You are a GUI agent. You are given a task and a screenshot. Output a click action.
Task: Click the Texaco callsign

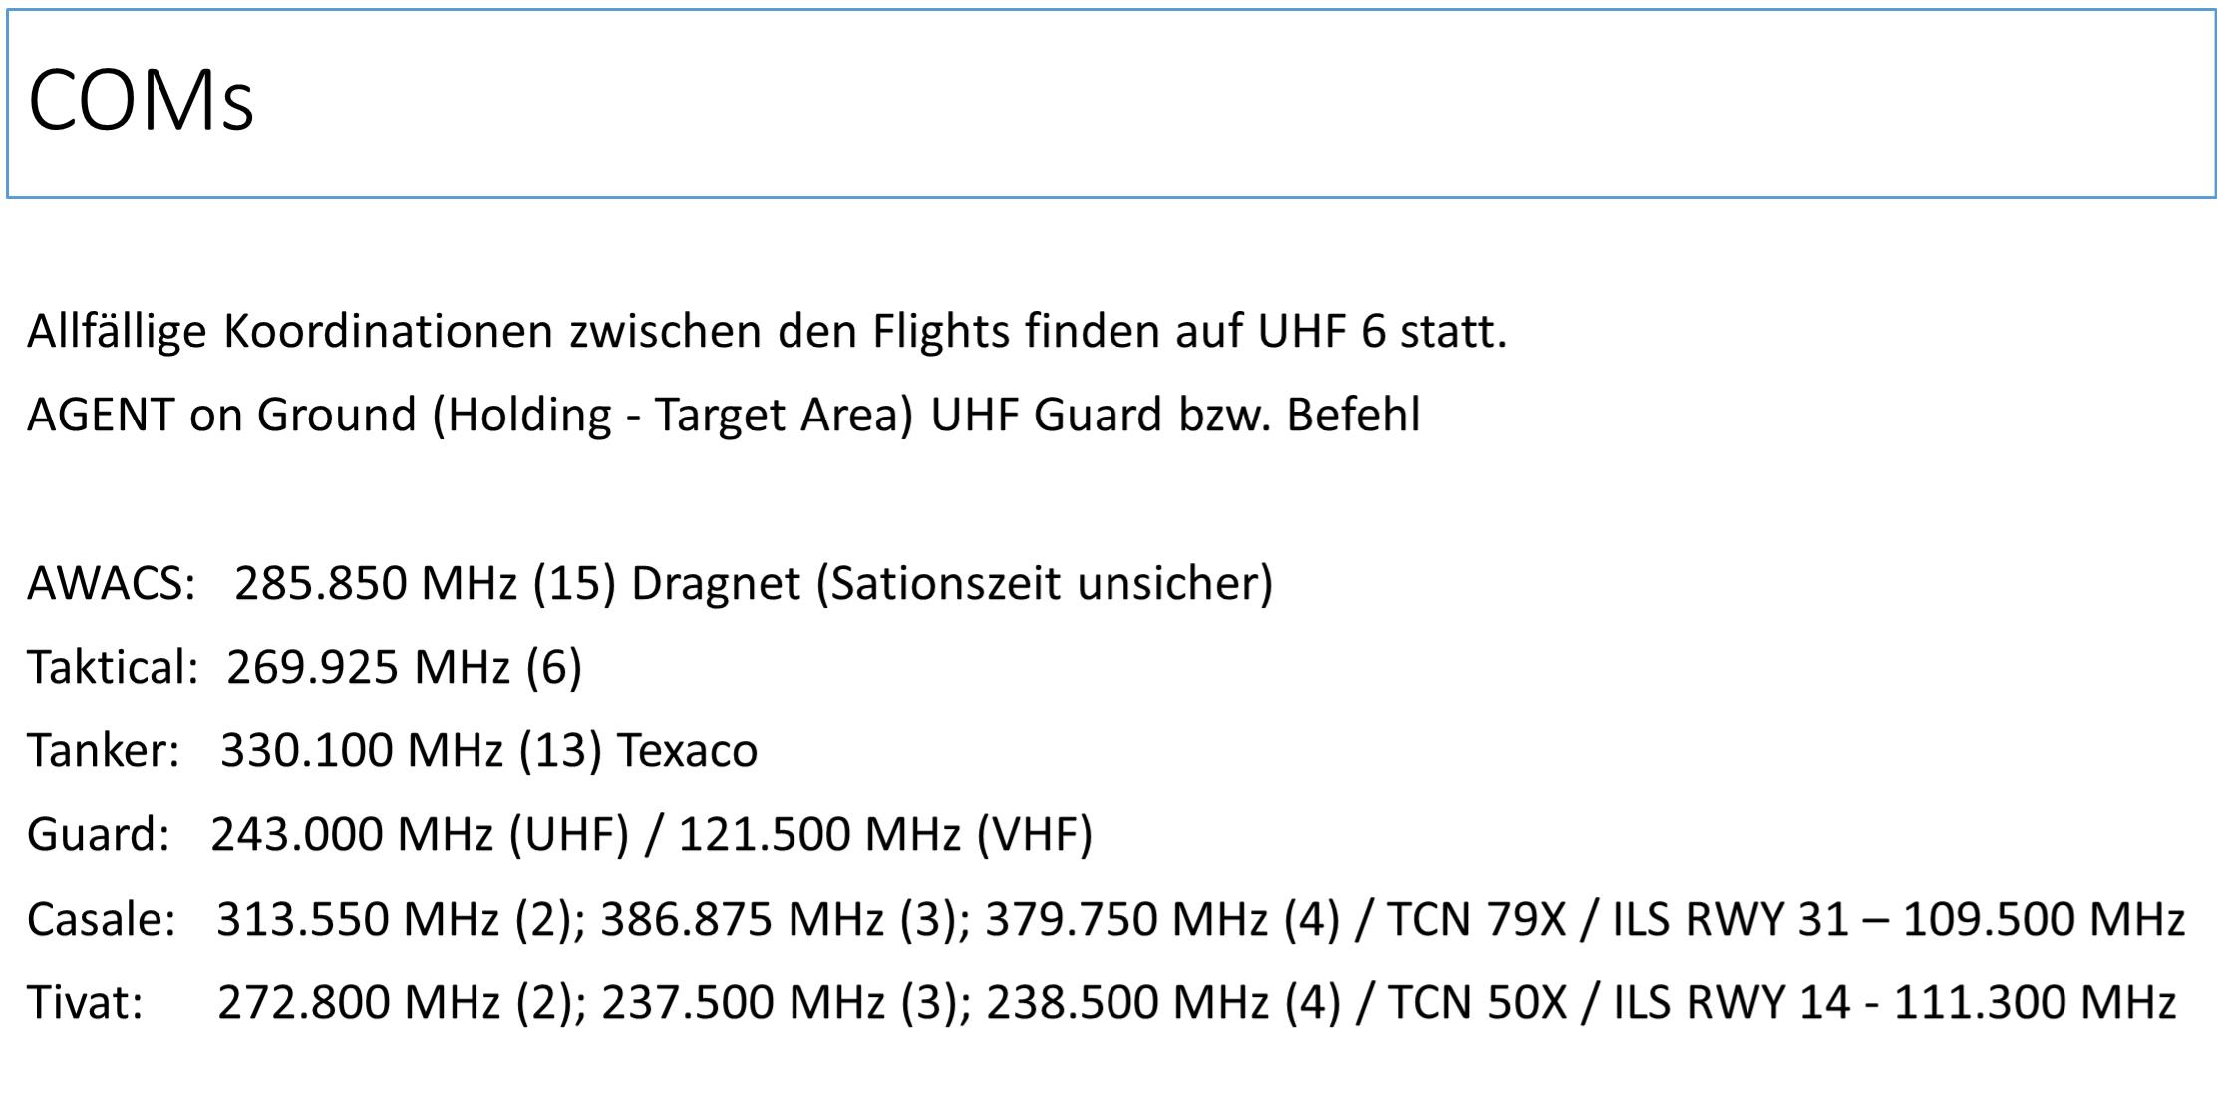(x=687, y=750)
